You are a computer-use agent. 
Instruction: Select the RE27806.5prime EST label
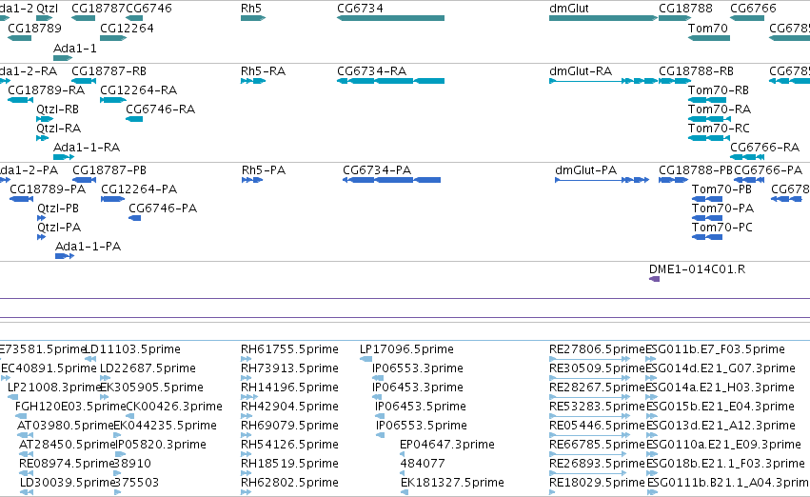pyautogui.click(x=597, y=349)
